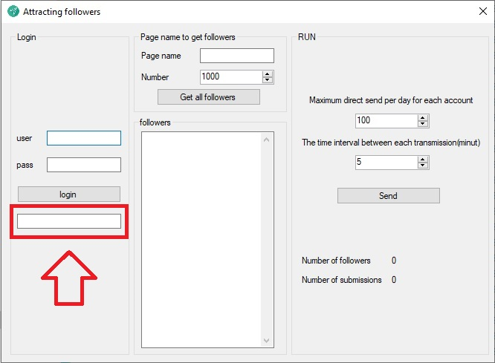The width and height of the screenshot is (495, 363).
Task: Click the Get all followers button
Action: pos(208,97)
